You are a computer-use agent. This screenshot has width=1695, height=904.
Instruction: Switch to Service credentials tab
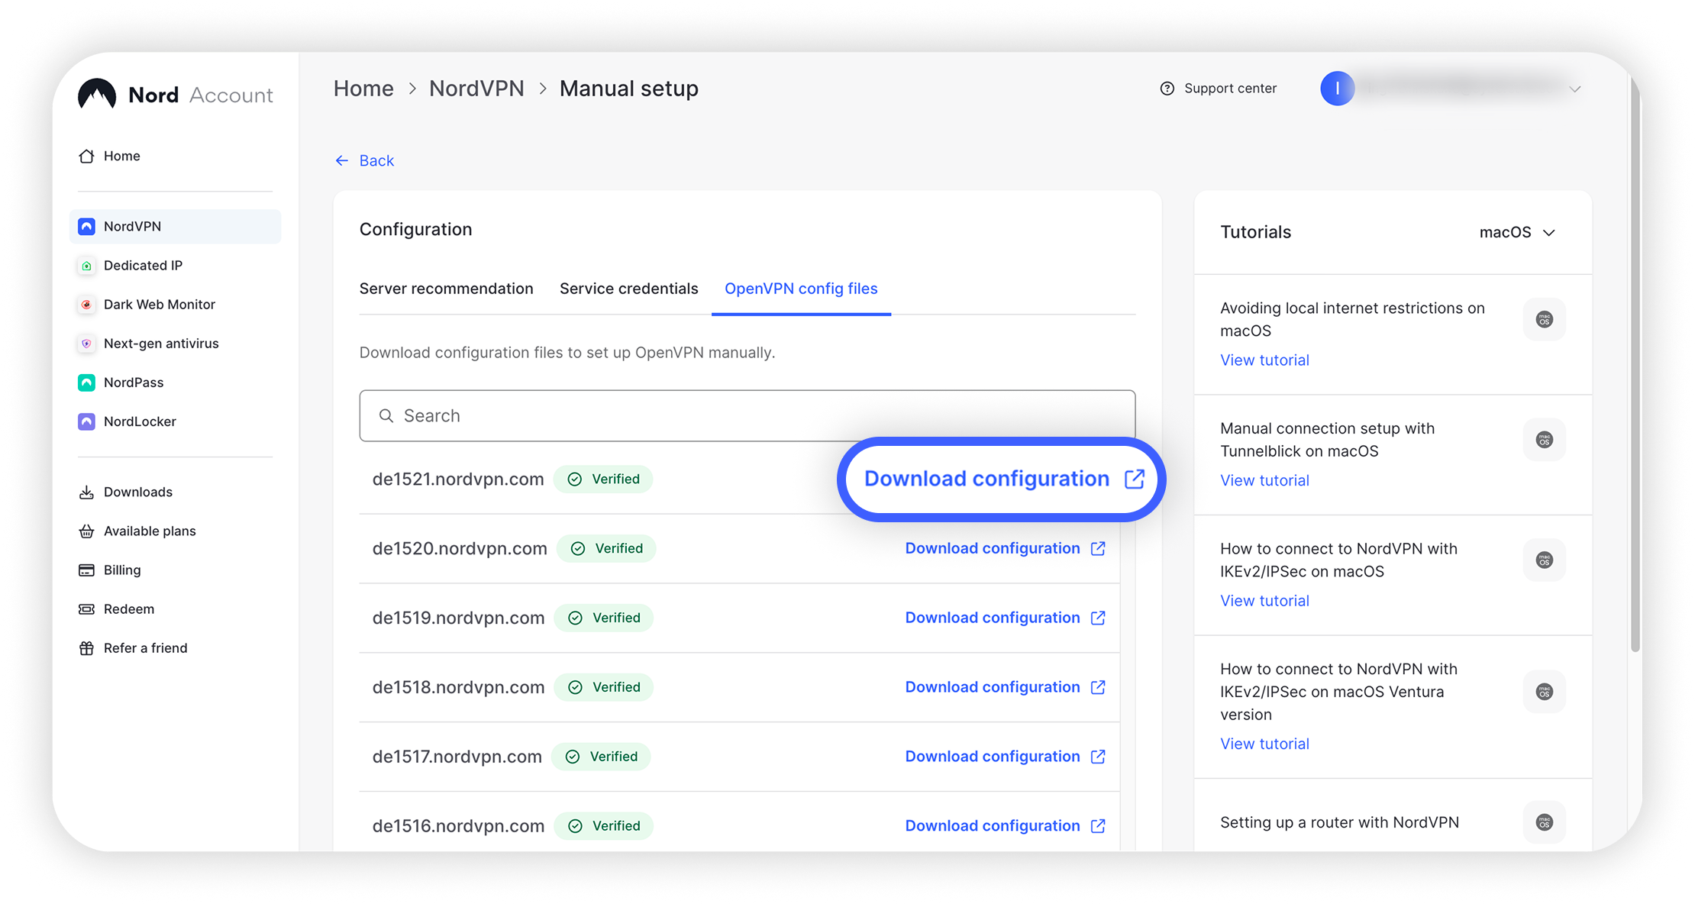629,289
